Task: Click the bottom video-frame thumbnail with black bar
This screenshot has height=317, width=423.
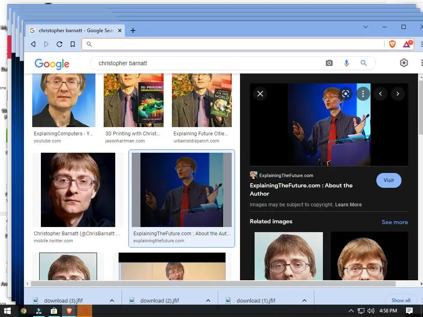Action: tap(172, 266)
